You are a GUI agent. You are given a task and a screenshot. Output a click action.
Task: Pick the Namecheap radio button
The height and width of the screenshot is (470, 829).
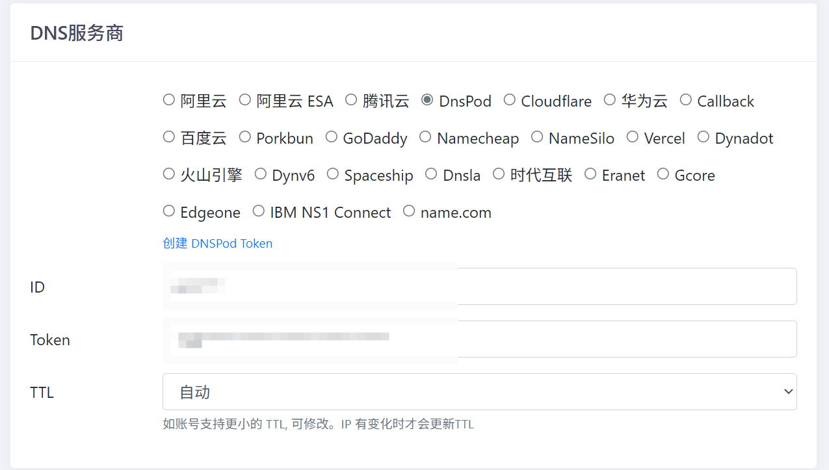point(425,137)
